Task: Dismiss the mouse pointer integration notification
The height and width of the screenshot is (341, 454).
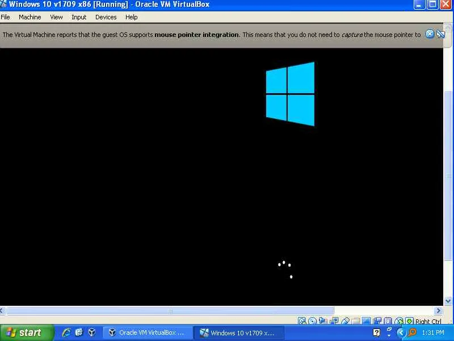Action: point(430,34)
